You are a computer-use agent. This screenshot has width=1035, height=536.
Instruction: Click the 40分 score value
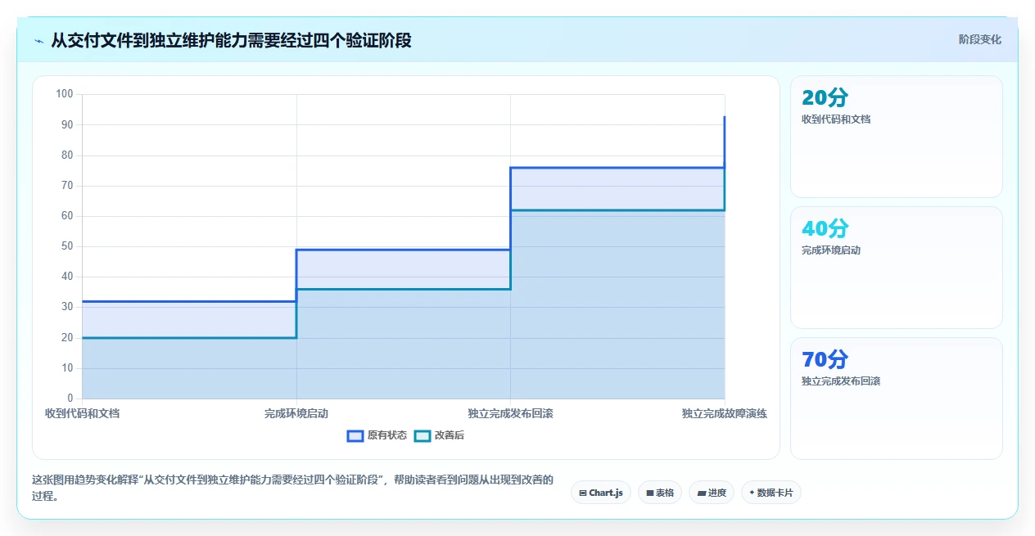tap(825, 228)
